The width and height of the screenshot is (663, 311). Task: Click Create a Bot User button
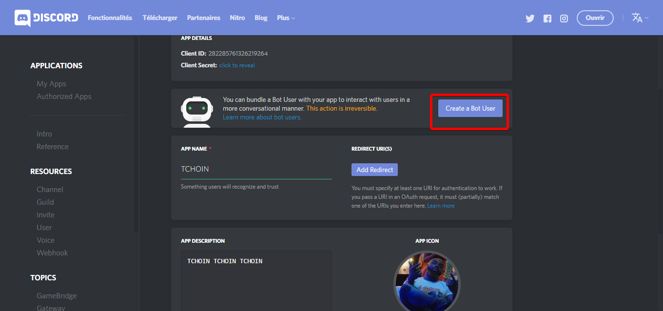point(470,108)
